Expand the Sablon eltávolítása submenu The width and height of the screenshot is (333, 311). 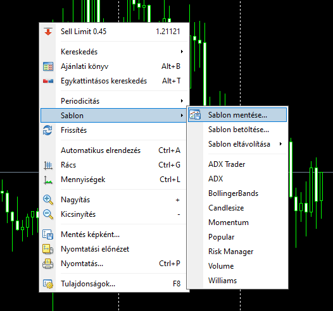pyautogui.click(x=237, y=144)
